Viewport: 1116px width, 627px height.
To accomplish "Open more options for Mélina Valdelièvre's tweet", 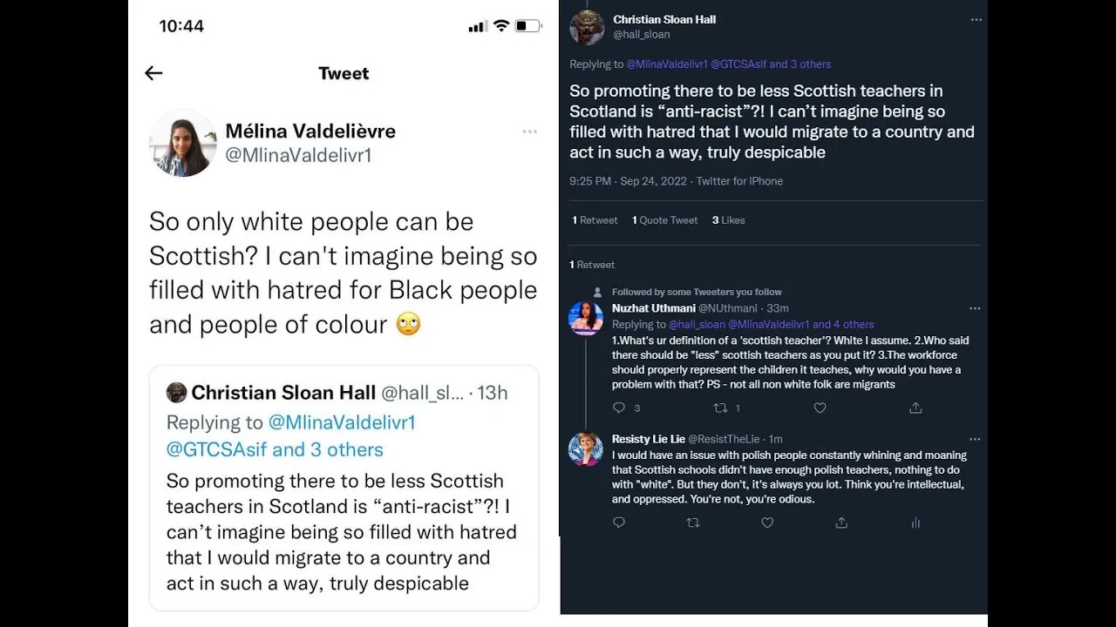I will coord(530,131).
